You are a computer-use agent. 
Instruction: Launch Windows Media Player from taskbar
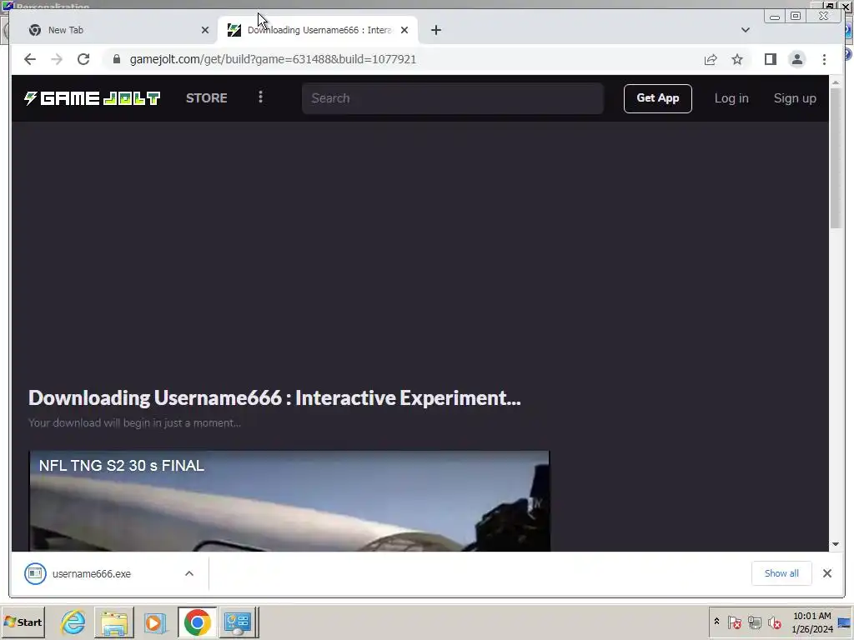coord(154,622)
